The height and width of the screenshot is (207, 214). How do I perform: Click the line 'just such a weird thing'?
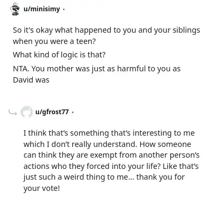104,177
